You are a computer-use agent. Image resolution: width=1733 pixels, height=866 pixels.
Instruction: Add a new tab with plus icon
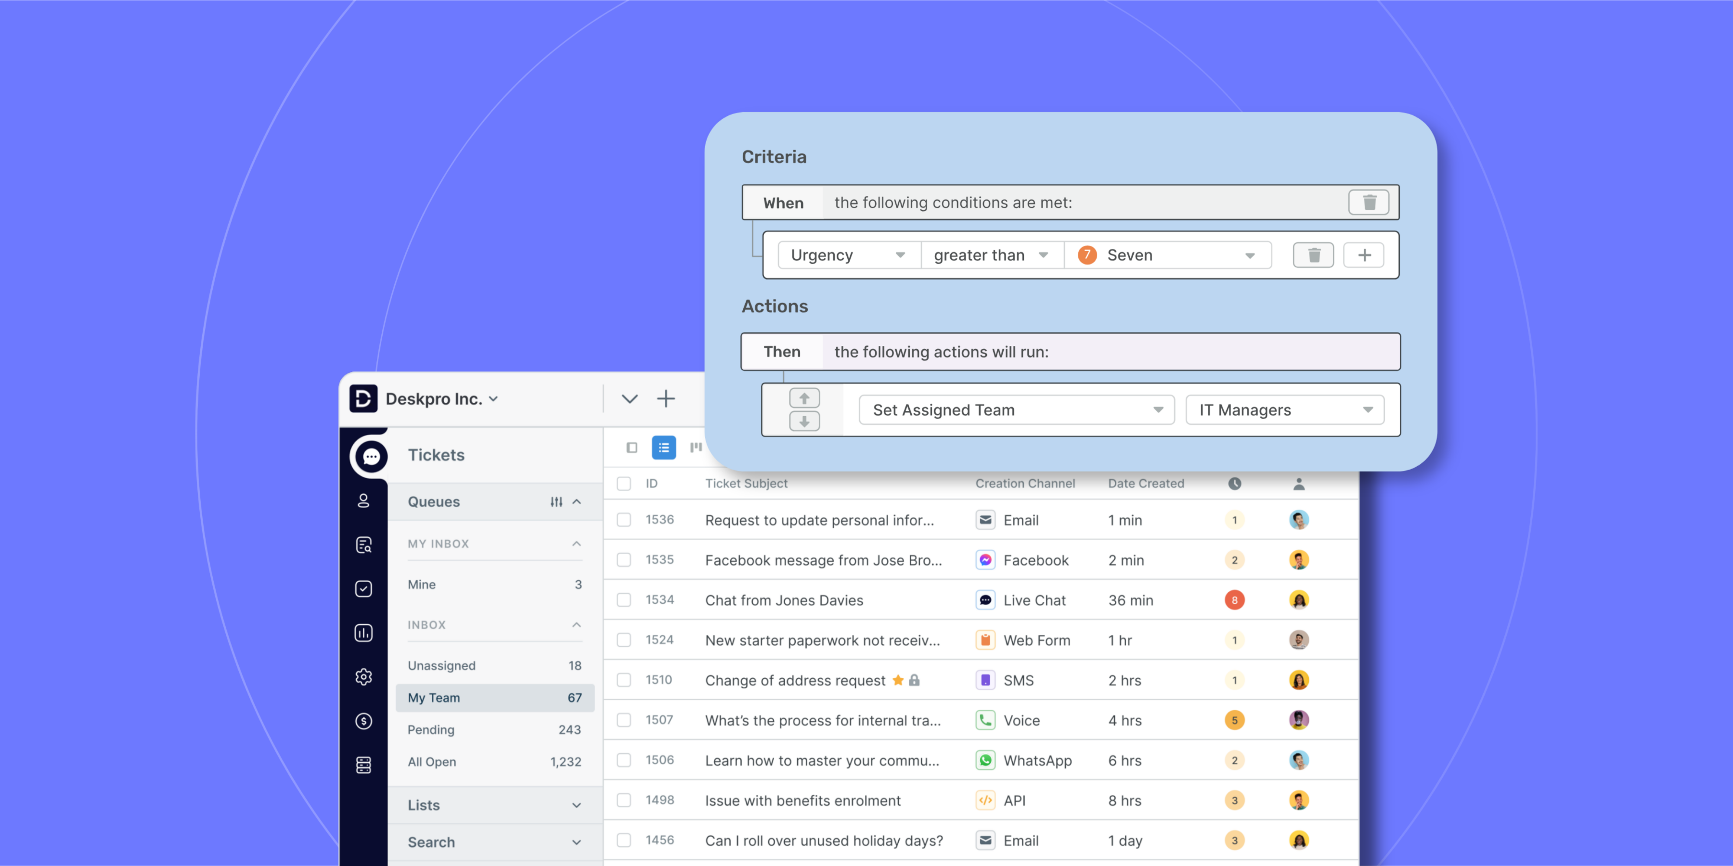coord(665,399)
